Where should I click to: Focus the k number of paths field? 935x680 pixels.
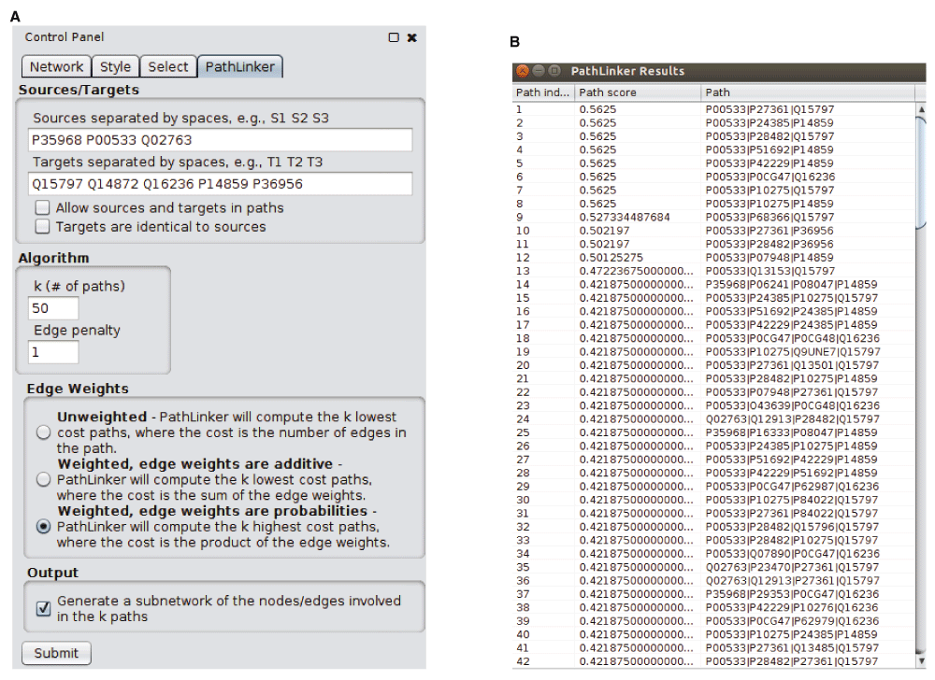[53, 308]
